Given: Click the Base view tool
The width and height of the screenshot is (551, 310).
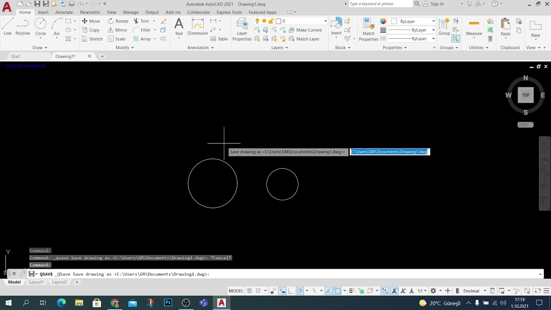Looking at the screenshot, I should tap(536, 29).
